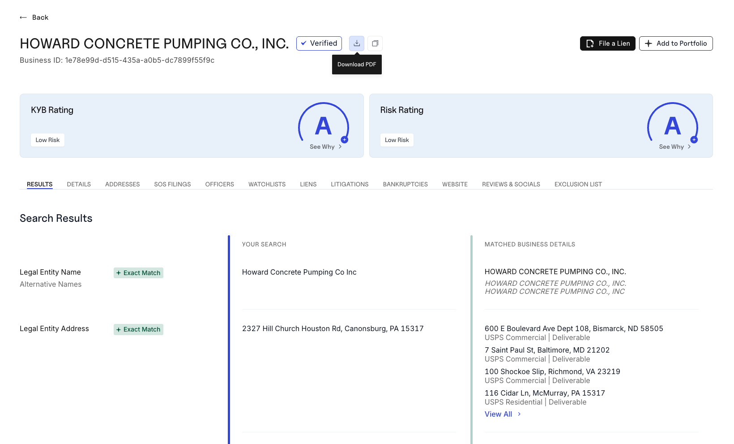The width and height of the screenshot is (734, 444).
Task: Click the Alternative Names label
Action: point(51,285)
